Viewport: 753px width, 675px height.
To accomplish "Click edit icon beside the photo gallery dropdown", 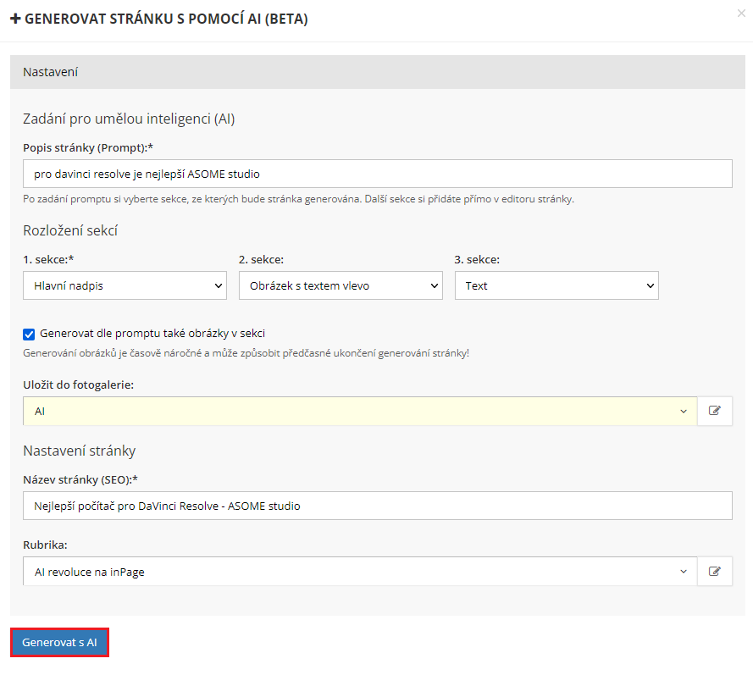I will click(715, 411).
